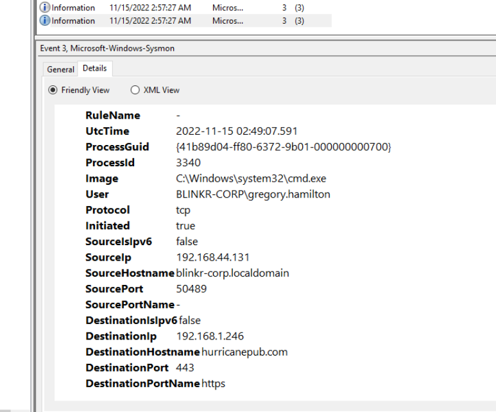Select the XML View radio button
Viewport: 496px width, 412px height.
pos(135,90)
